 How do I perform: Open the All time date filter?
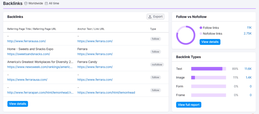click(x=52, y=3)
